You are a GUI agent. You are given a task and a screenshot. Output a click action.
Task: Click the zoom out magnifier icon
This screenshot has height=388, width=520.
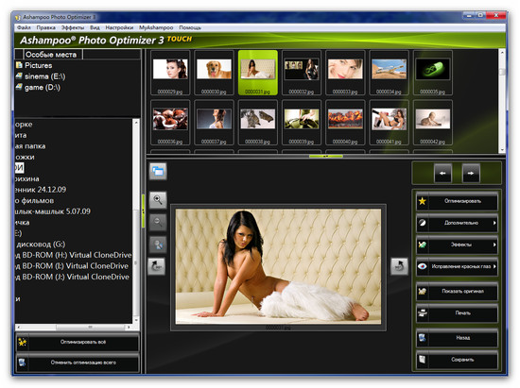(158, 222)
